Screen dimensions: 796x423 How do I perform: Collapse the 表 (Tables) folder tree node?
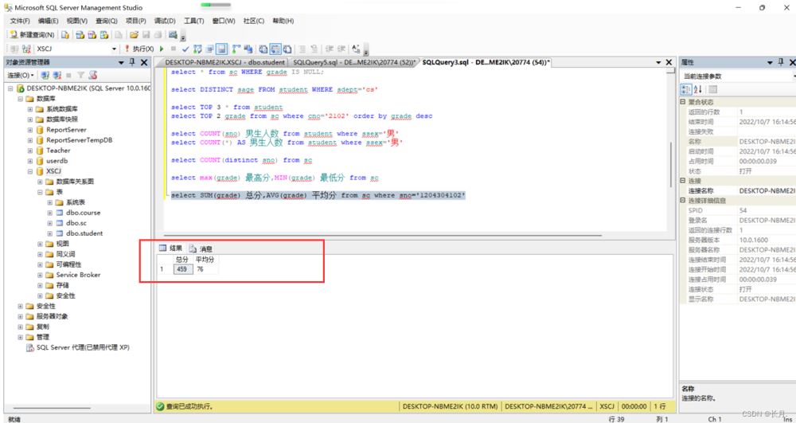click(x=40, y=192)
